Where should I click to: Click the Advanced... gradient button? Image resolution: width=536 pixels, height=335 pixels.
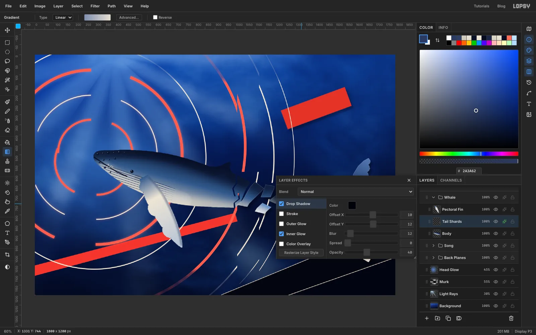click(129, 17)
